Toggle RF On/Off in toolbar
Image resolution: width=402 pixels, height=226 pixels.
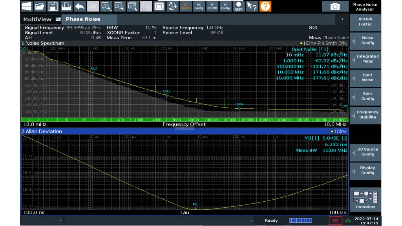(212, 6)
